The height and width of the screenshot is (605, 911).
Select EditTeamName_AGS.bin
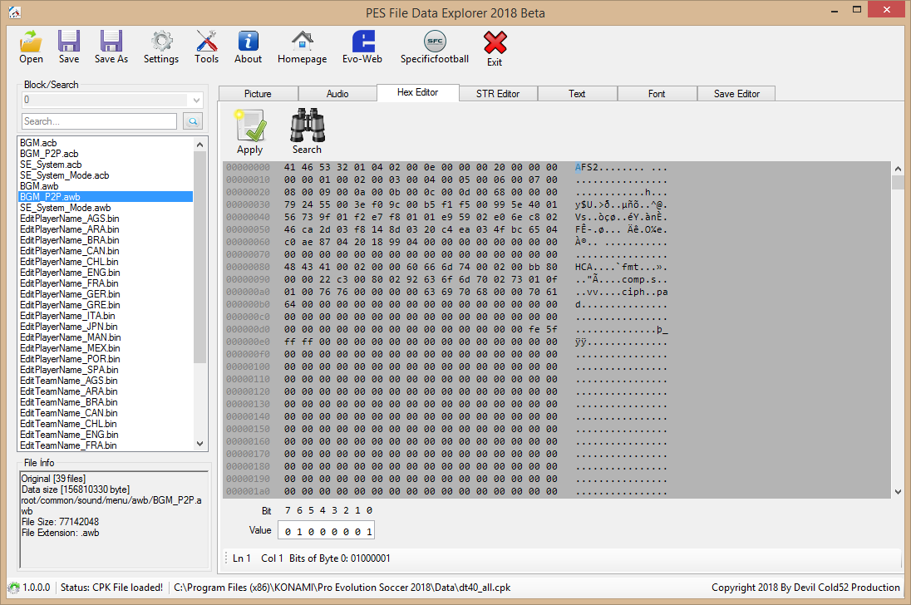point(68,381)
